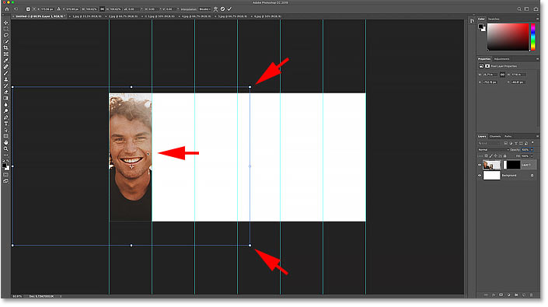The height and width of the screenshot is (307, 548).
Task: Open the Layers panel flyout menu
Action: click(538, 136)
